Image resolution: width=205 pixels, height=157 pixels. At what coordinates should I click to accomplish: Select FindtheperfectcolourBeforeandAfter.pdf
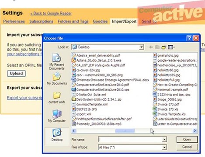(x=102, y=119)
